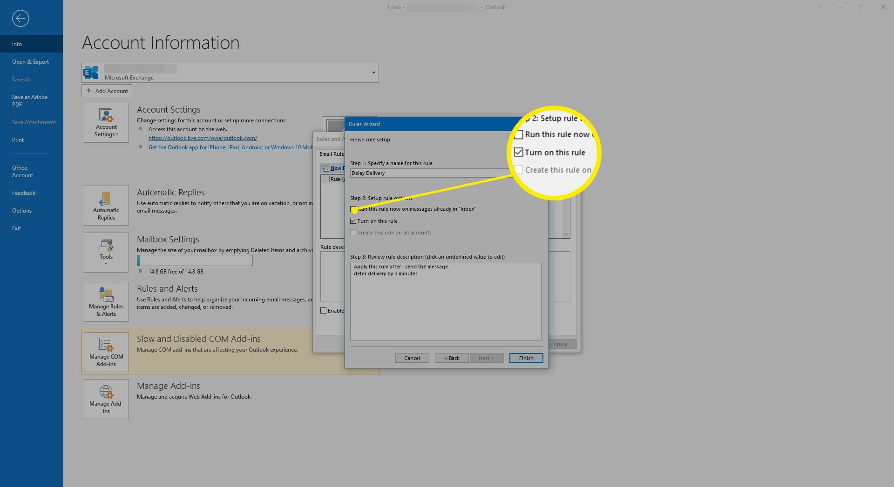Image resolution: width=894 pixels, height=487 pixels.
Task: Open mailbox Tools button
Action: pos(106,253)
